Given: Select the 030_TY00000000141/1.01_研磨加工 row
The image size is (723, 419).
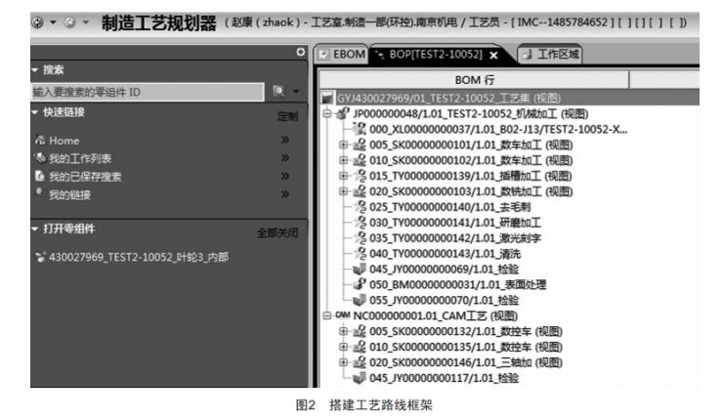Looking at the screenshot, I should point(455,223).
